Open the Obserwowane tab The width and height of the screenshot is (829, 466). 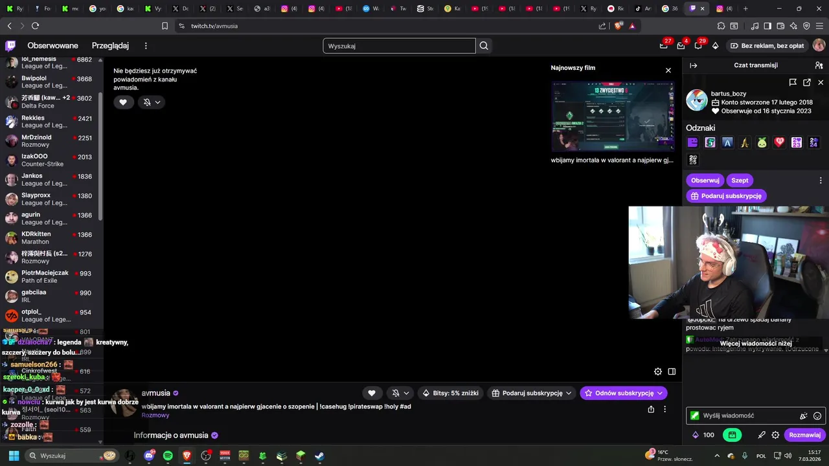tap(52, 45)
